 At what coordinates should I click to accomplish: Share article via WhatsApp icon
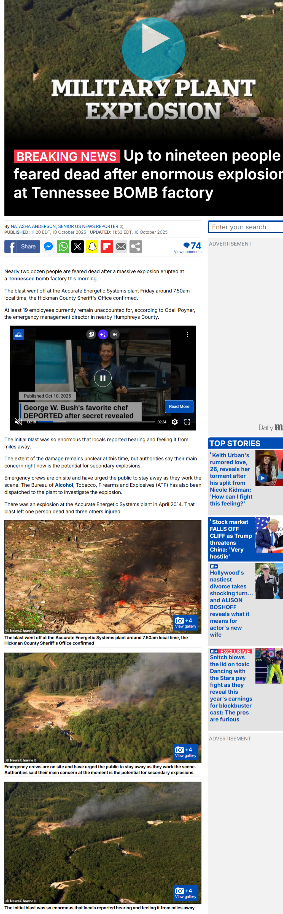point(63,246)
